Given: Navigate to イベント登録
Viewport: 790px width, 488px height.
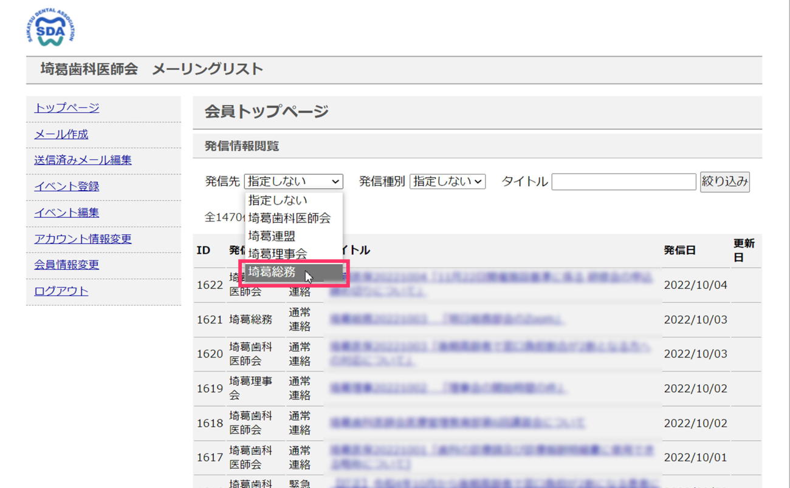Looking at the screenshot, I should (67, 186).
